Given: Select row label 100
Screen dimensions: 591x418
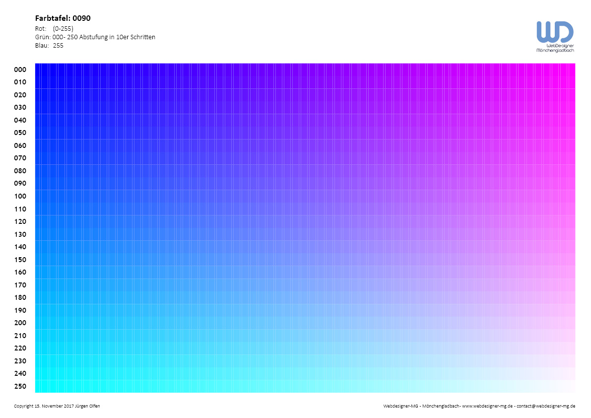Looking at the screenshot, I should click(x=20, y=196).
